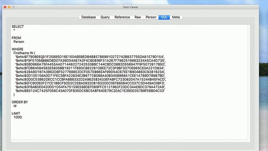Image resolution: width=268 pixels, height=151 pixels.
Task: Click the WHERE keyword line
Action: pos(18,49)
